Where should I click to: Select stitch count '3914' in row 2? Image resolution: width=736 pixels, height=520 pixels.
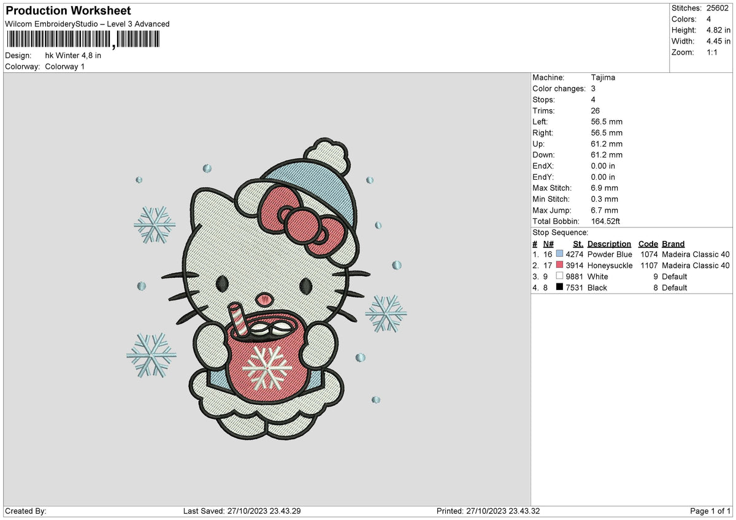point(574,266)
